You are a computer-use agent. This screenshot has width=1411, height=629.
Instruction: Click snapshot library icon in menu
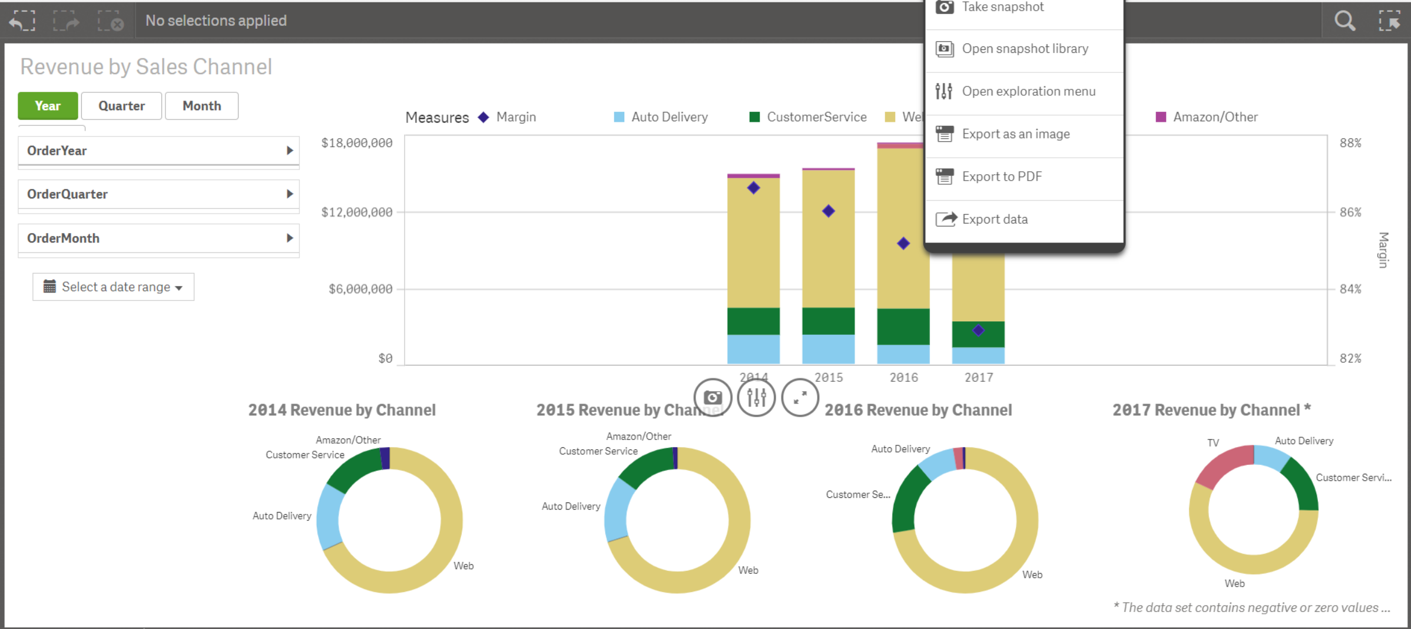(x=945, y=49)
